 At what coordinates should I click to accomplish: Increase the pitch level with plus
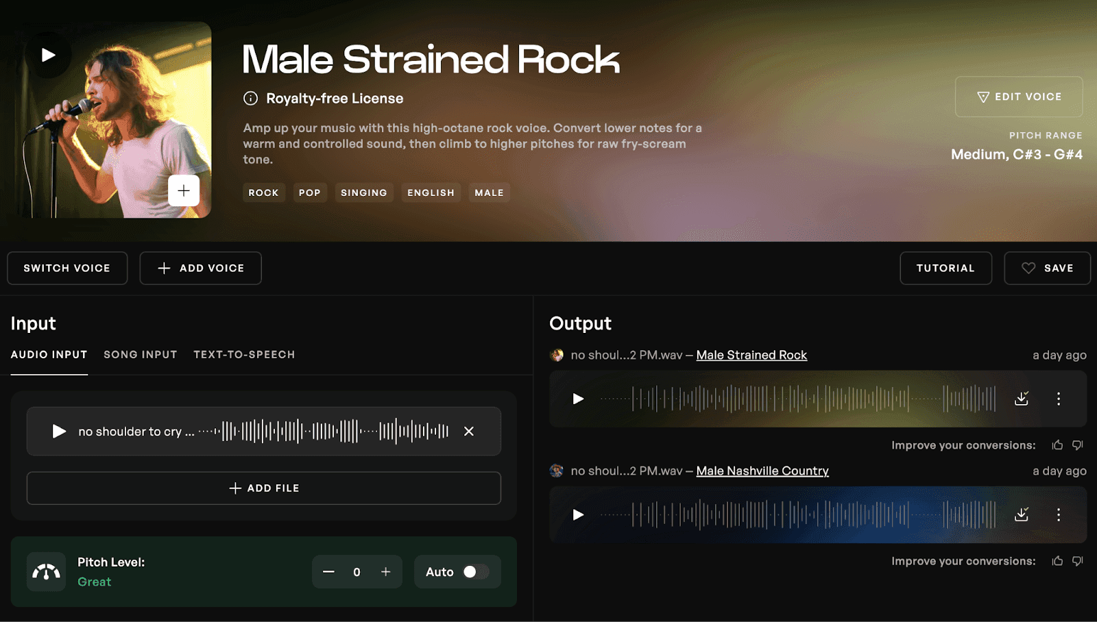(x=386, y=571)
